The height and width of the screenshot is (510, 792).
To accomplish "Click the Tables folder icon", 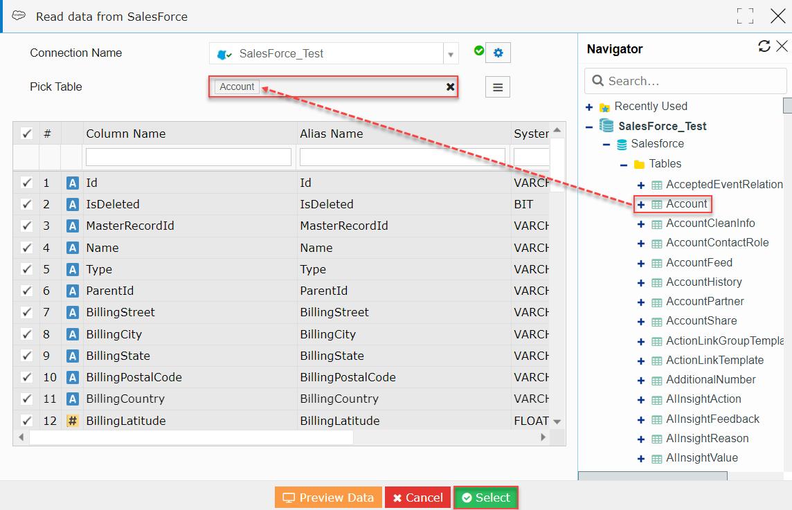I will click(x=640, y=164).
